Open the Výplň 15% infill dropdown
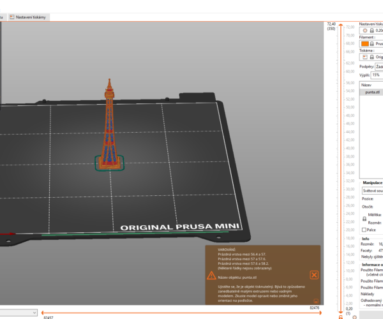 tap(377, 75)
